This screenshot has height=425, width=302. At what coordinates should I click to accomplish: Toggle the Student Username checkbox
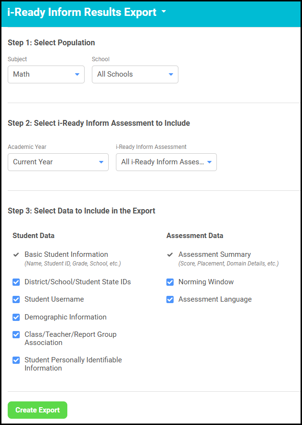(x=16, y=300)
